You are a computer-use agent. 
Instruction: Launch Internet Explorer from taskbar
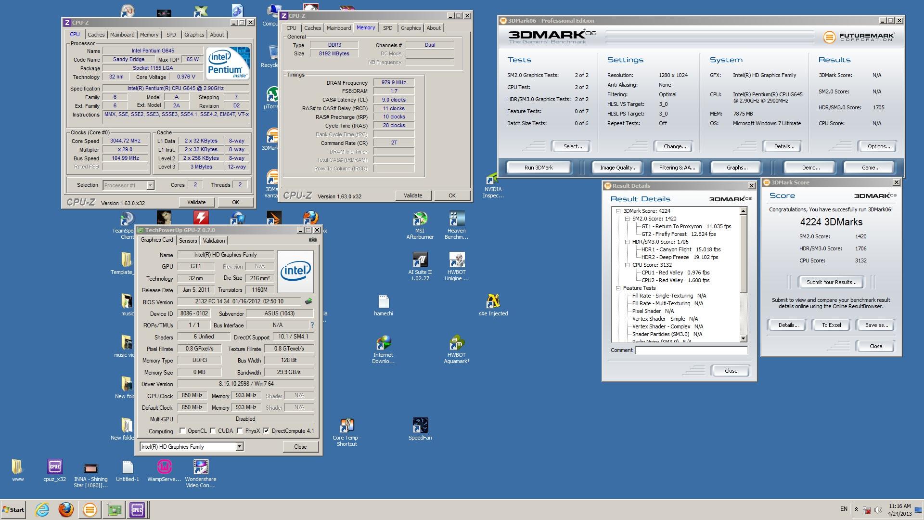(42, 509)
